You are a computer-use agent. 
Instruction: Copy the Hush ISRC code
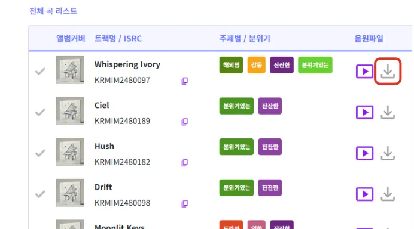point(184,163)
